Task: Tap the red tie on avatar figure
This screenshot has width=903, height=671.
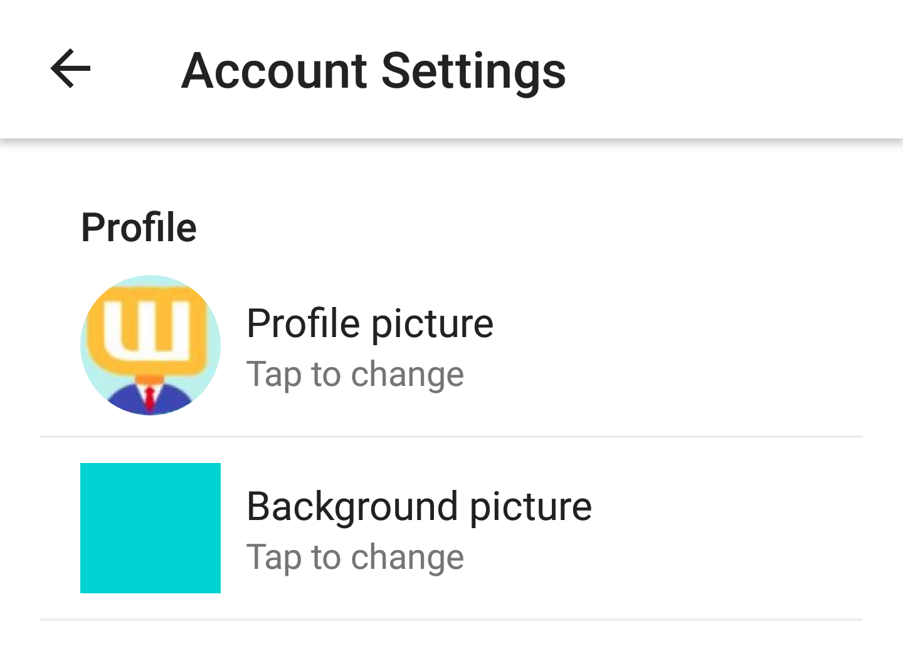Action: [150, 398]
